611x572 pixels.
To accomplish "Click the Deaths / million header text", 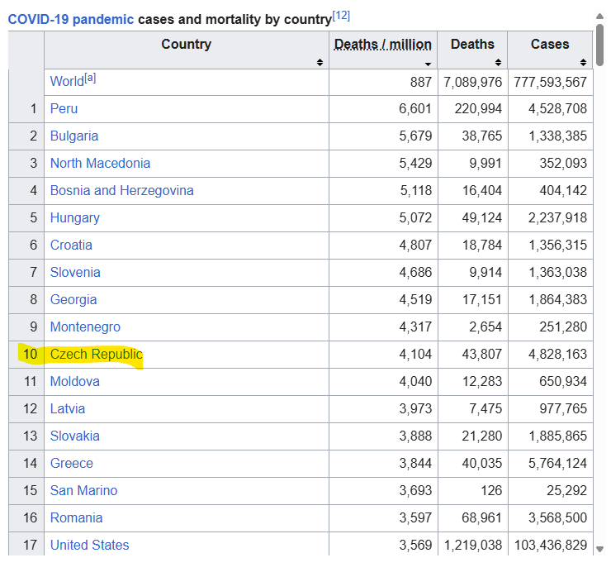I will click(383, 45).
